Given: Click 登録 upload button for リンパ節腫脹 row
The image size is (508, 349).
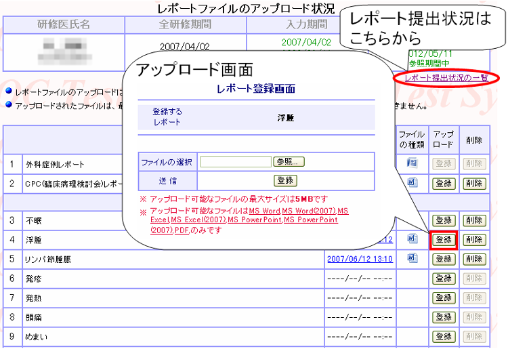Looking at the screenshot, I should pyautogui.click(x=444, y=259).
